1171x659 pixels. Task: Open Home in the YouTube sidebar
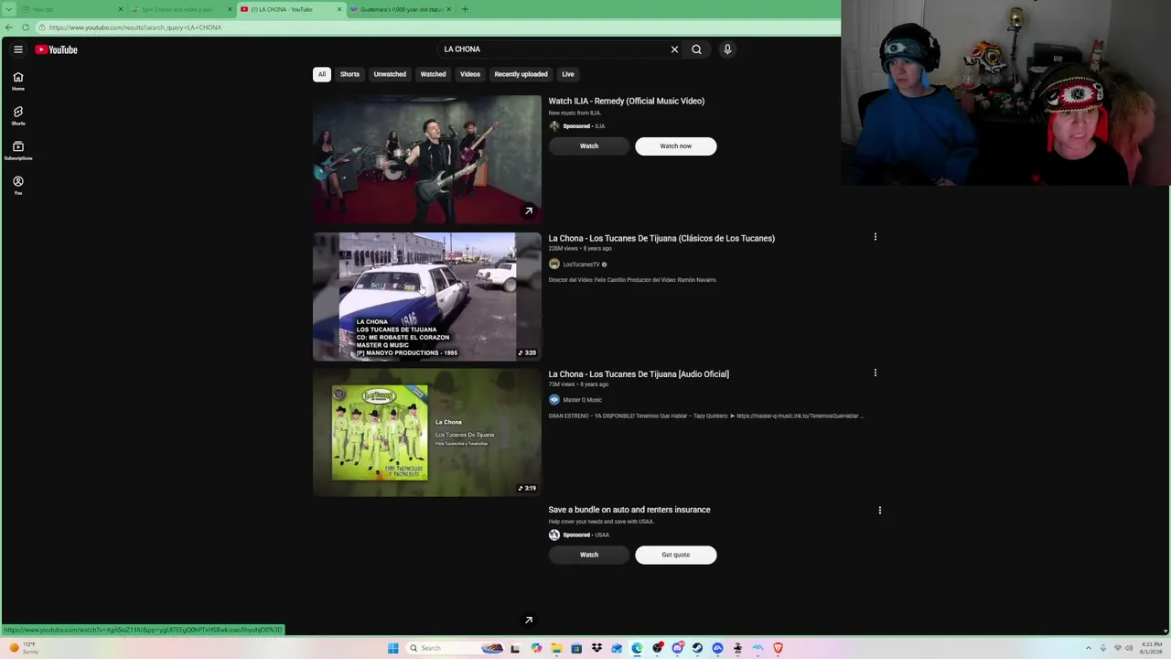tap(17, 81)
